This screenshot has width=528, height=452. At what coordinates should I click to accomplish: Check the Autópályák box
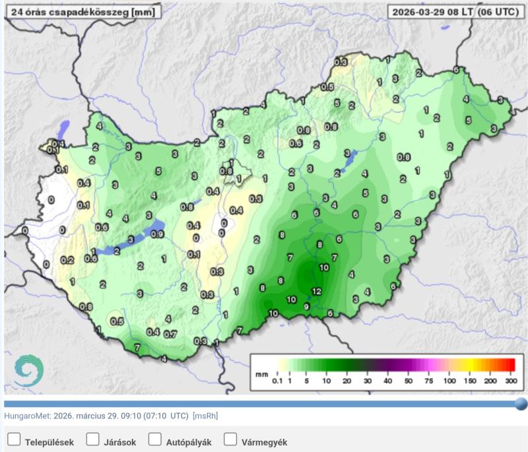point(155,440)
